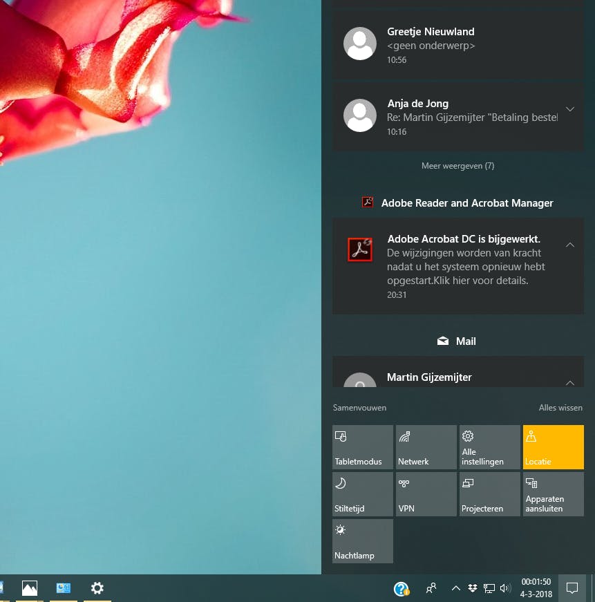Screen dimensions: 595x602
Task: Click the Mail group envelope icon
Action: 442,341
